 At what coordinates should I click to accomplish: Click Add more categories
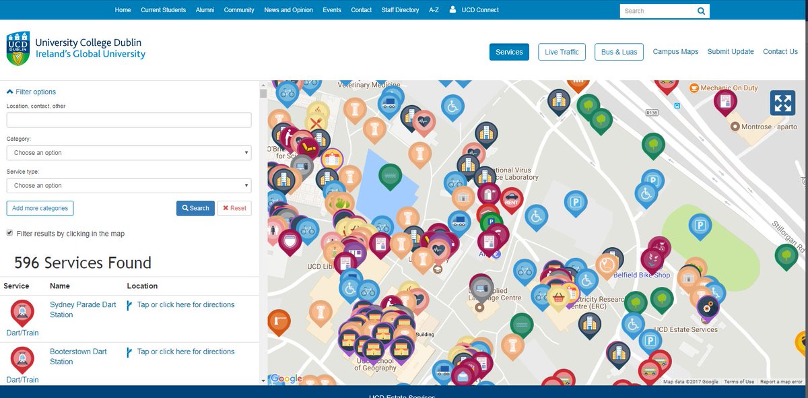(x=40, y=208)
